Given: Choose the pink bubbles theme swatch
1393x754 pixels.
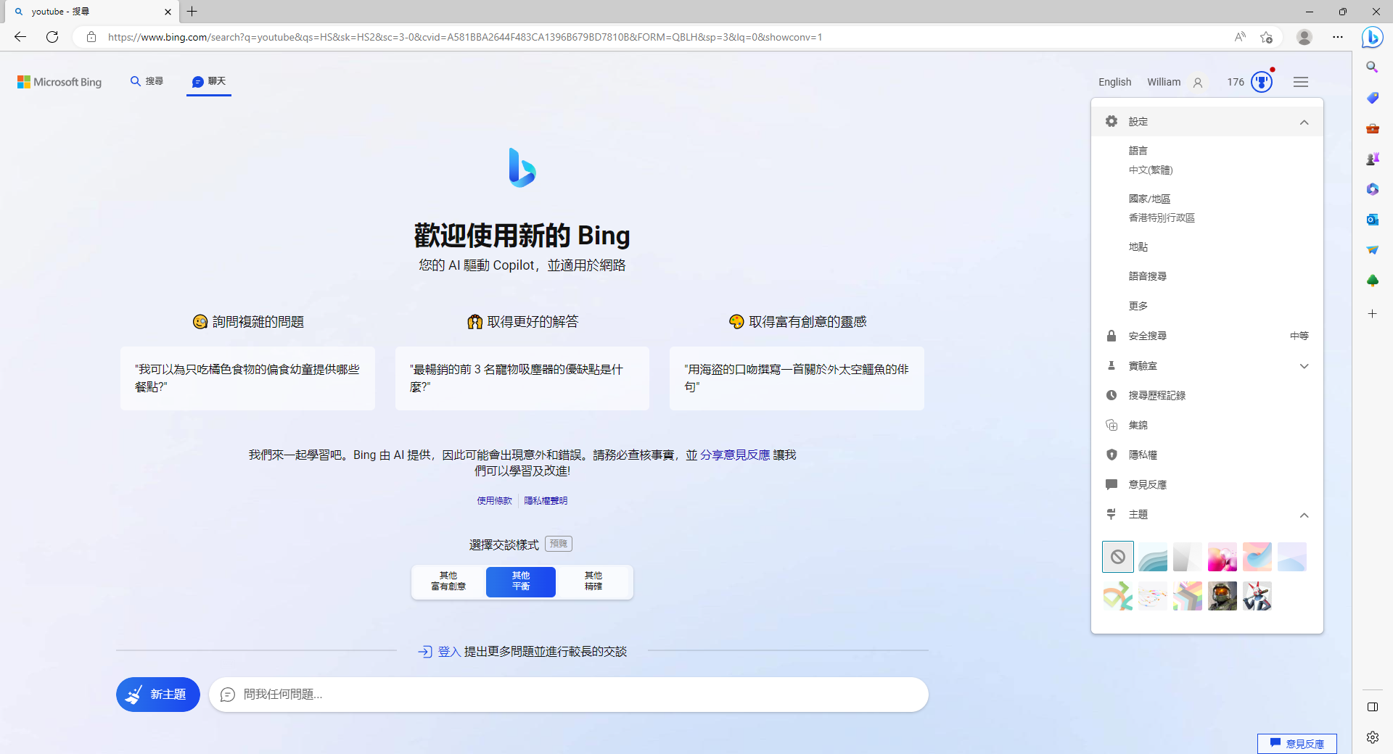Looking at the screenshot, I should tap(1223, 557).
